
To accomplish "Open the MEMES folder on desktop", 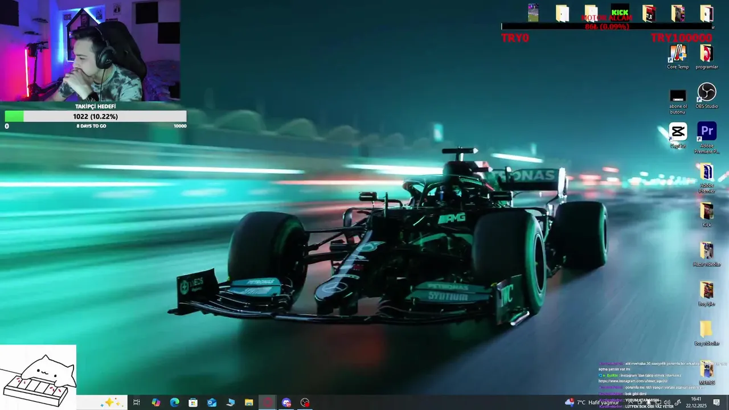I will click(x=707, y=372).
